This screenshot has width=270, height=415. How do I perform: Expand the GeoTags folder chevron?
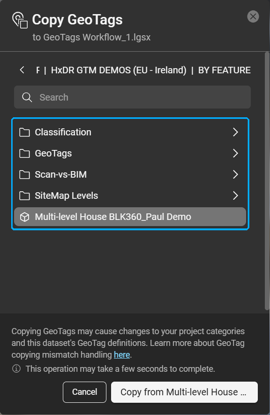235,153
